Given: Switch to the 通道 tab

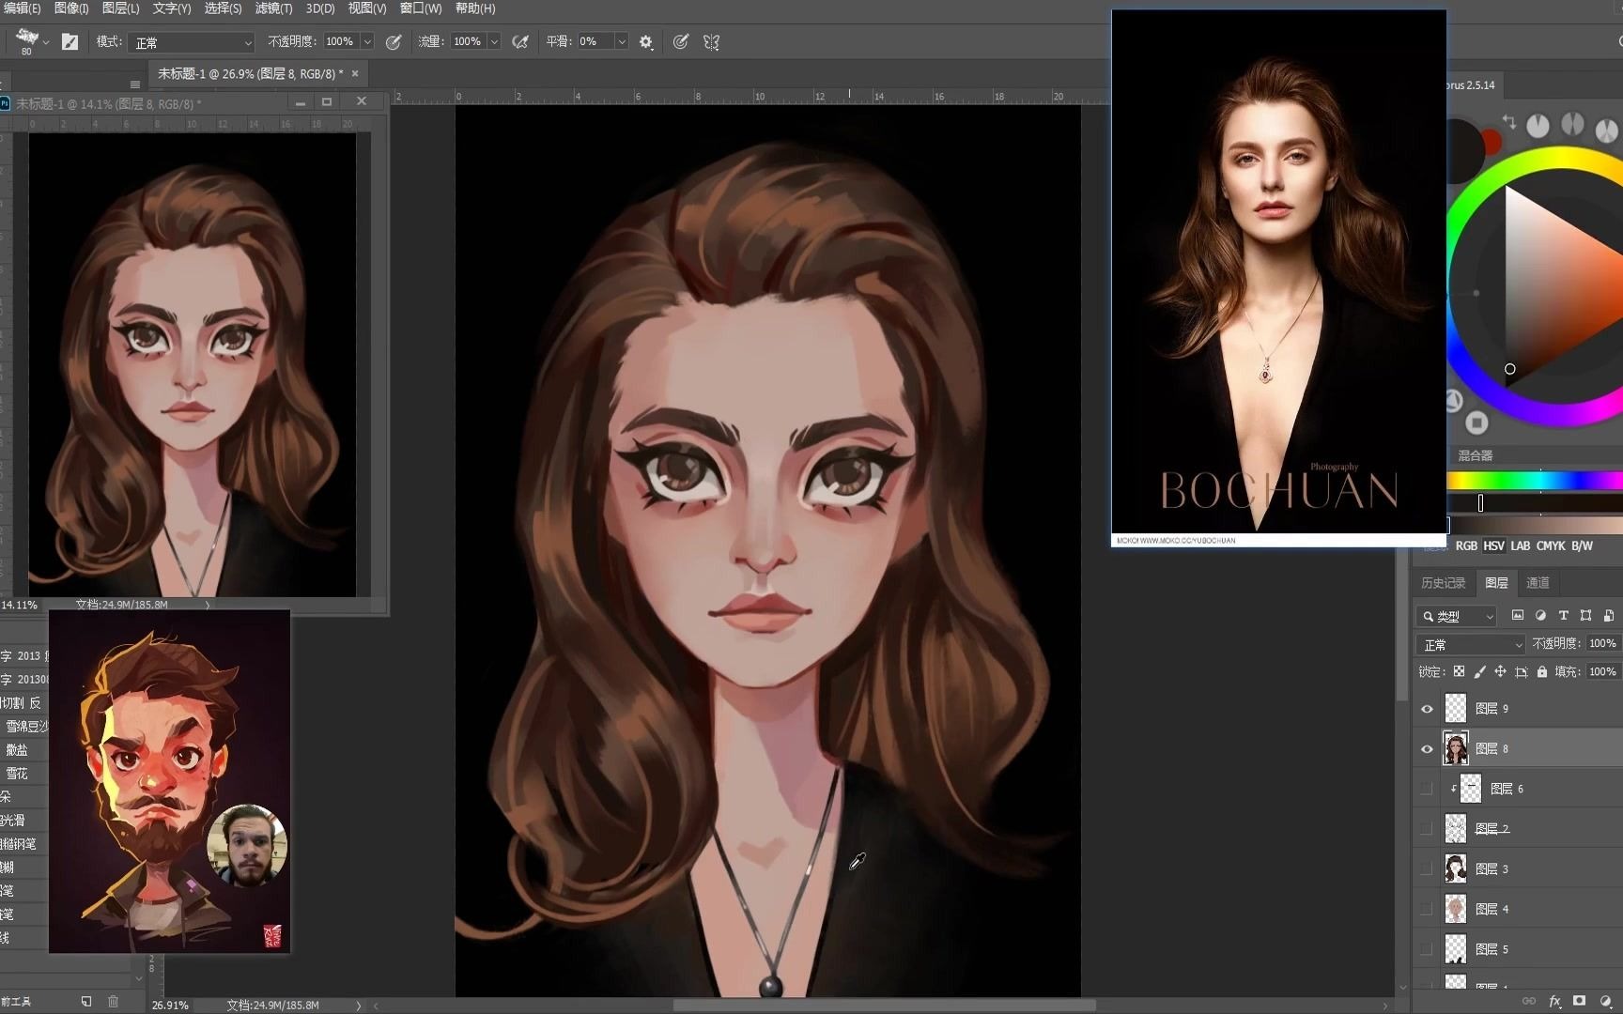Looking at the screenshot, I should pyautogui.click(x=1538, y=583).
